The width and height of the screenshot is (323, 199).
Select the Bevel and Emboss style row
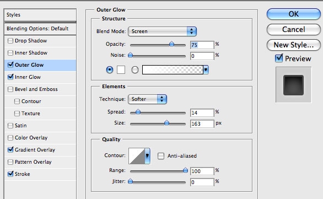coord(40,89)
